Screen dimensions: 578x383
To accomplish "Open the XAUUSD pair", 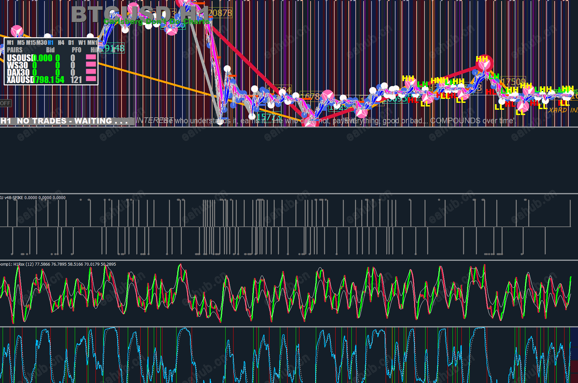I will 20,80.
